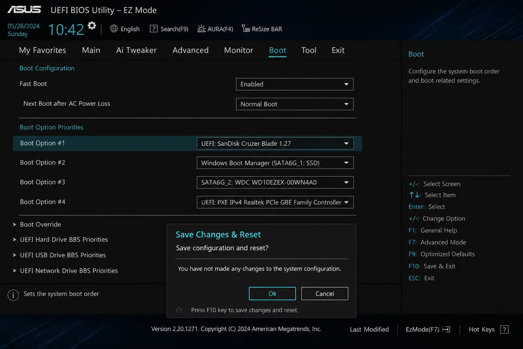Expand UEFI USB Drive BBS Priorities
Viewport: 523px width, 349px height.
tap(60, 255)
